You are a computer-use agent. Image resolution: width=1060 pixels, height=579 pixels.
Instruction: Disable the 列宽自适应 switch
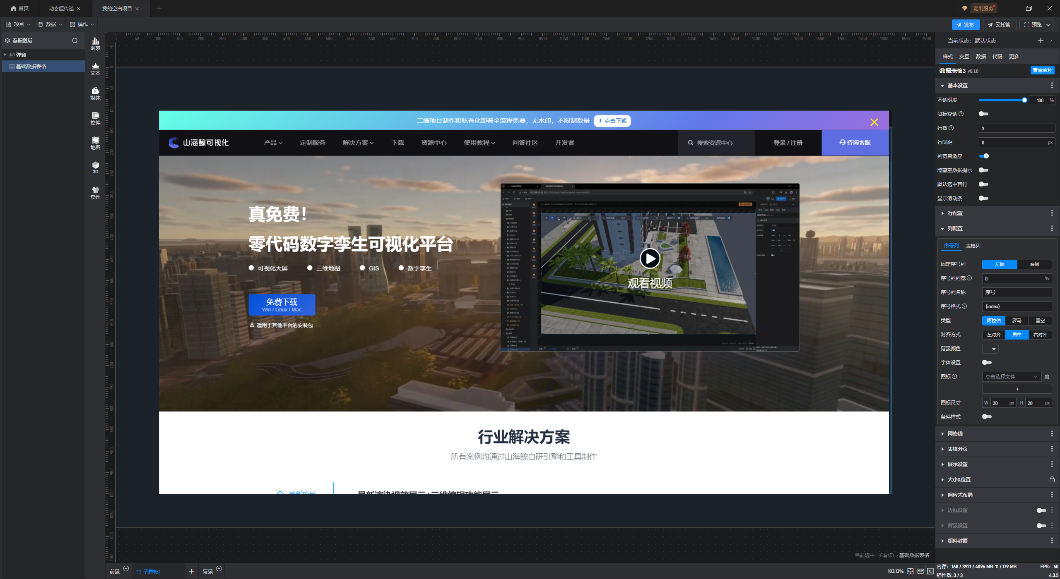(984, 156)
